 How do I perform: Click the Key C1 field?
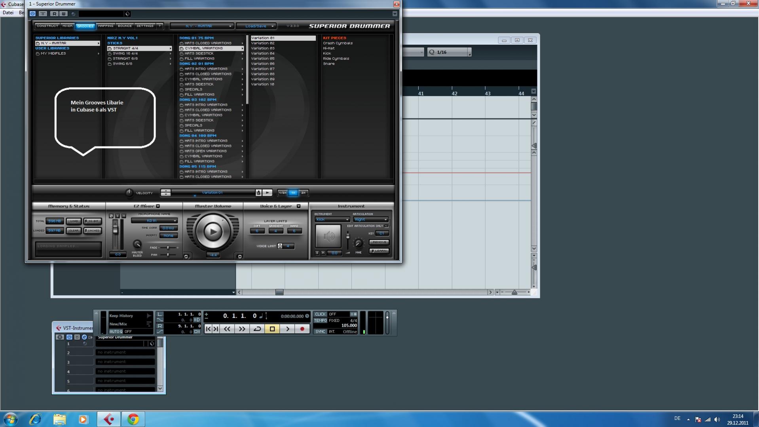coord(382,233)
